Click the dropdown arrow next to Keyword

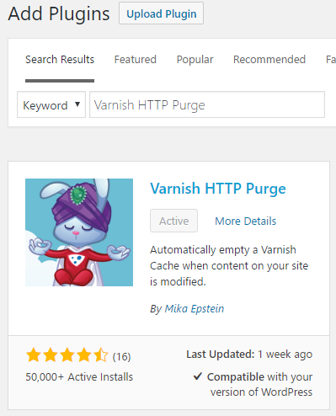click(77, 104)
